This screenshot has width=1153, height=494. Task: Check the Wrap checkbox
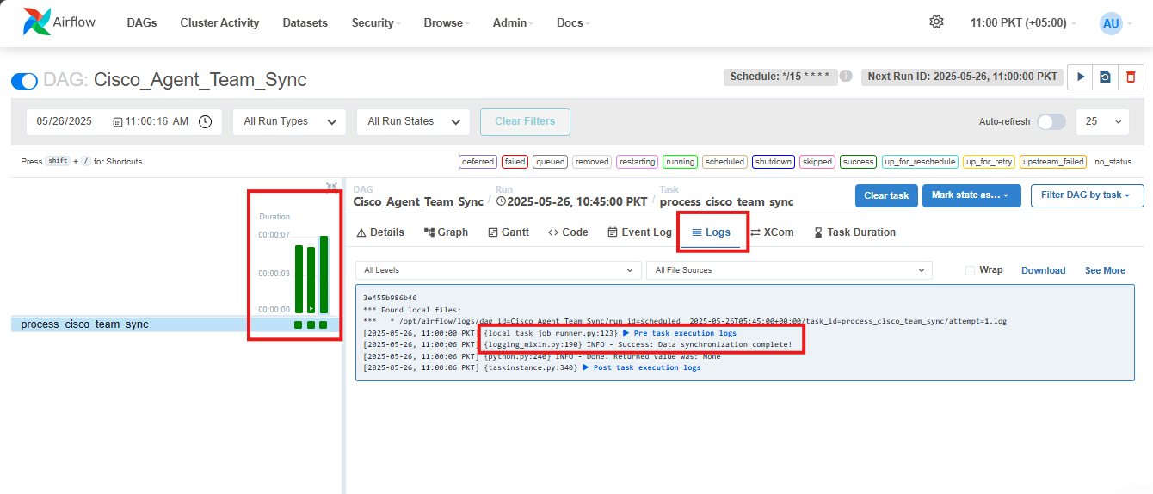click(970, 270)
